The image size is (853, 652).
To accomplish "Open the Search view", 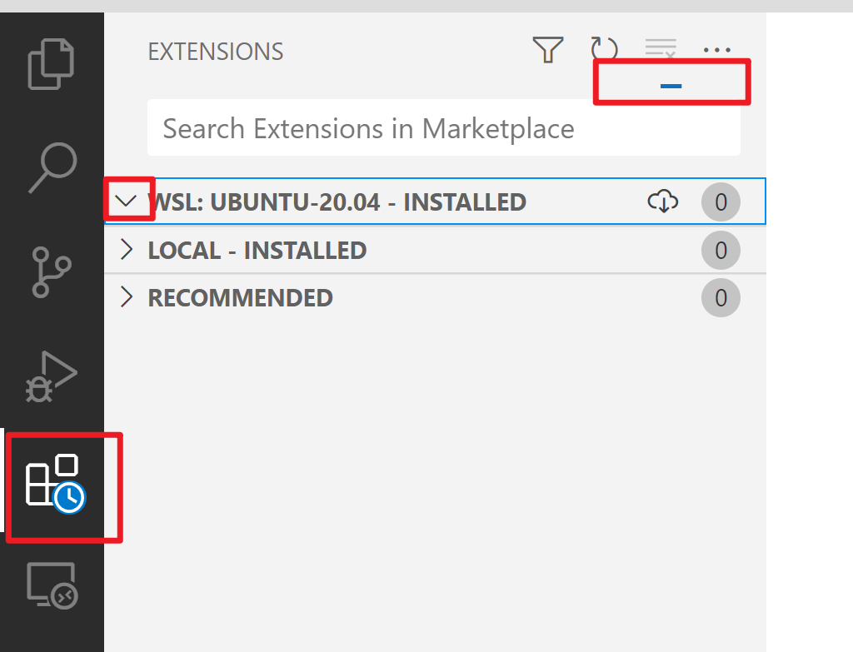I will 52,167.
